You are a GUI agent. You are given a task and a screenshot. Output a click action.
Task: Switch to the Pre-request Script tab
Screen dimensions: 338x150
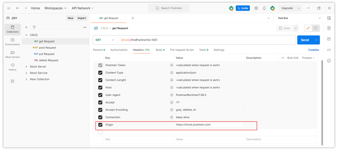coord(182,50)
